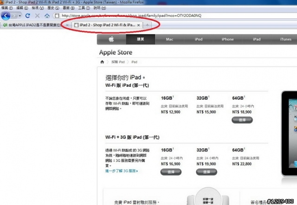Click the page identity icon in address bar
Viewport: 297px width, 205px height.
[x=57, y=16]
